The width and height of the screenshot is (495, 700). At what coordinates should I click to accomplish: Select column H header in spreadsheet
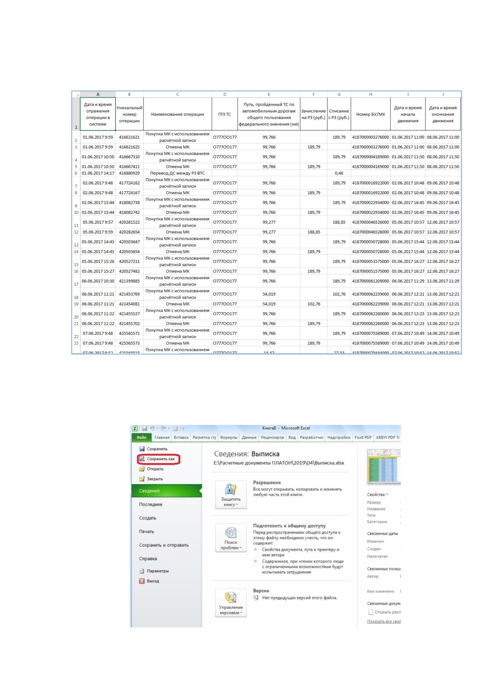click(x=371, y=94)
